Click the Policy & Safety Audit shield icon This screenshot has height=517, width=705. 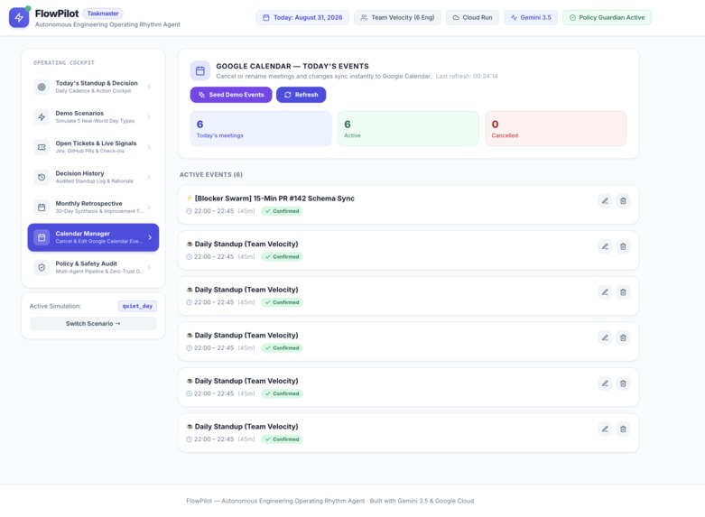pyautogui.click(x=42, y=267)
